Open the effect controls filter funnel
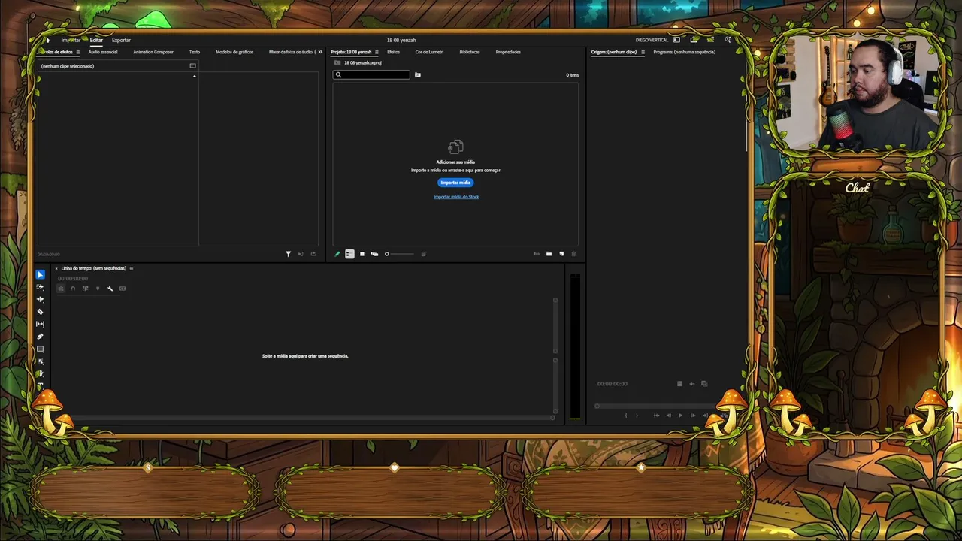 288,254
